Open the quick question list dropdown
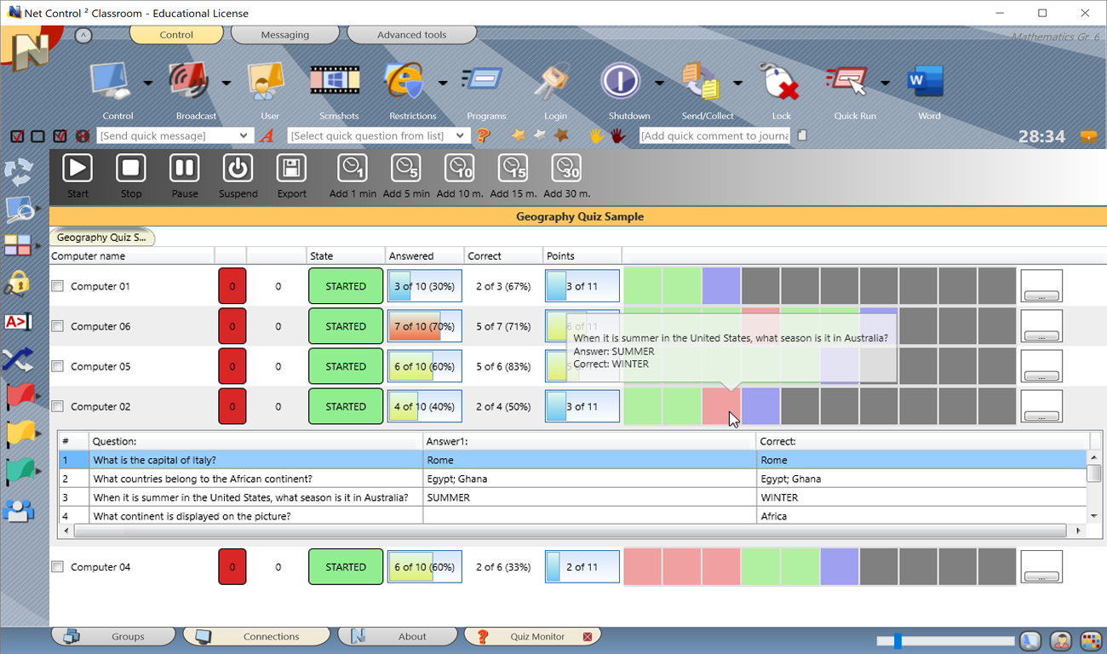The height and width of the screenshot is (654, 1107). coord(460,135)
